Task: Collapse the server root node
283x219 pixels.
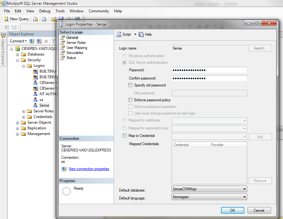Action: click(x=11, y=49)
